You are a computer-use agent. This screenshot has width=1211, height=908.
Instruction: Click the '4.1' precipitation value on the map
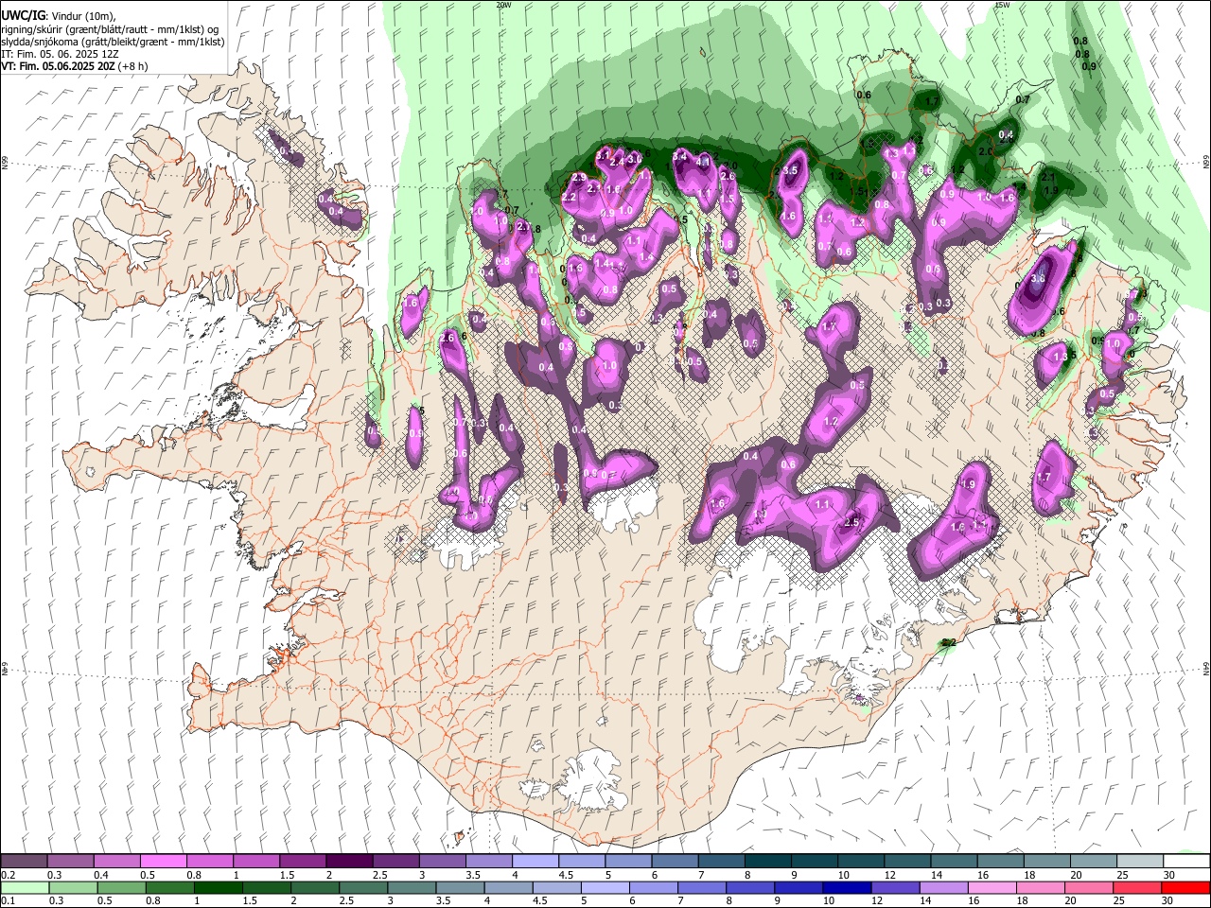(703, 162)
